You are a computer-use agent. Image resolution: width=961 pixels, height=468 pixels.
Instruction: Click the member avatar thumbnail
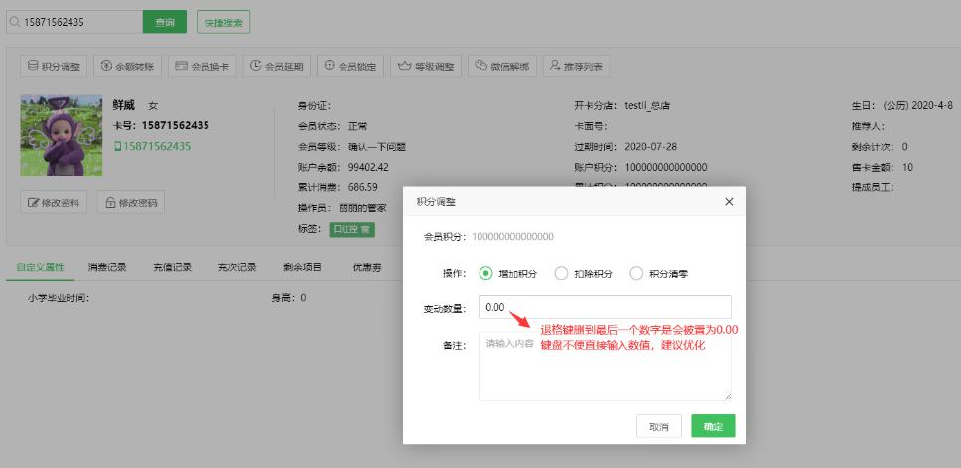(62, 136)
